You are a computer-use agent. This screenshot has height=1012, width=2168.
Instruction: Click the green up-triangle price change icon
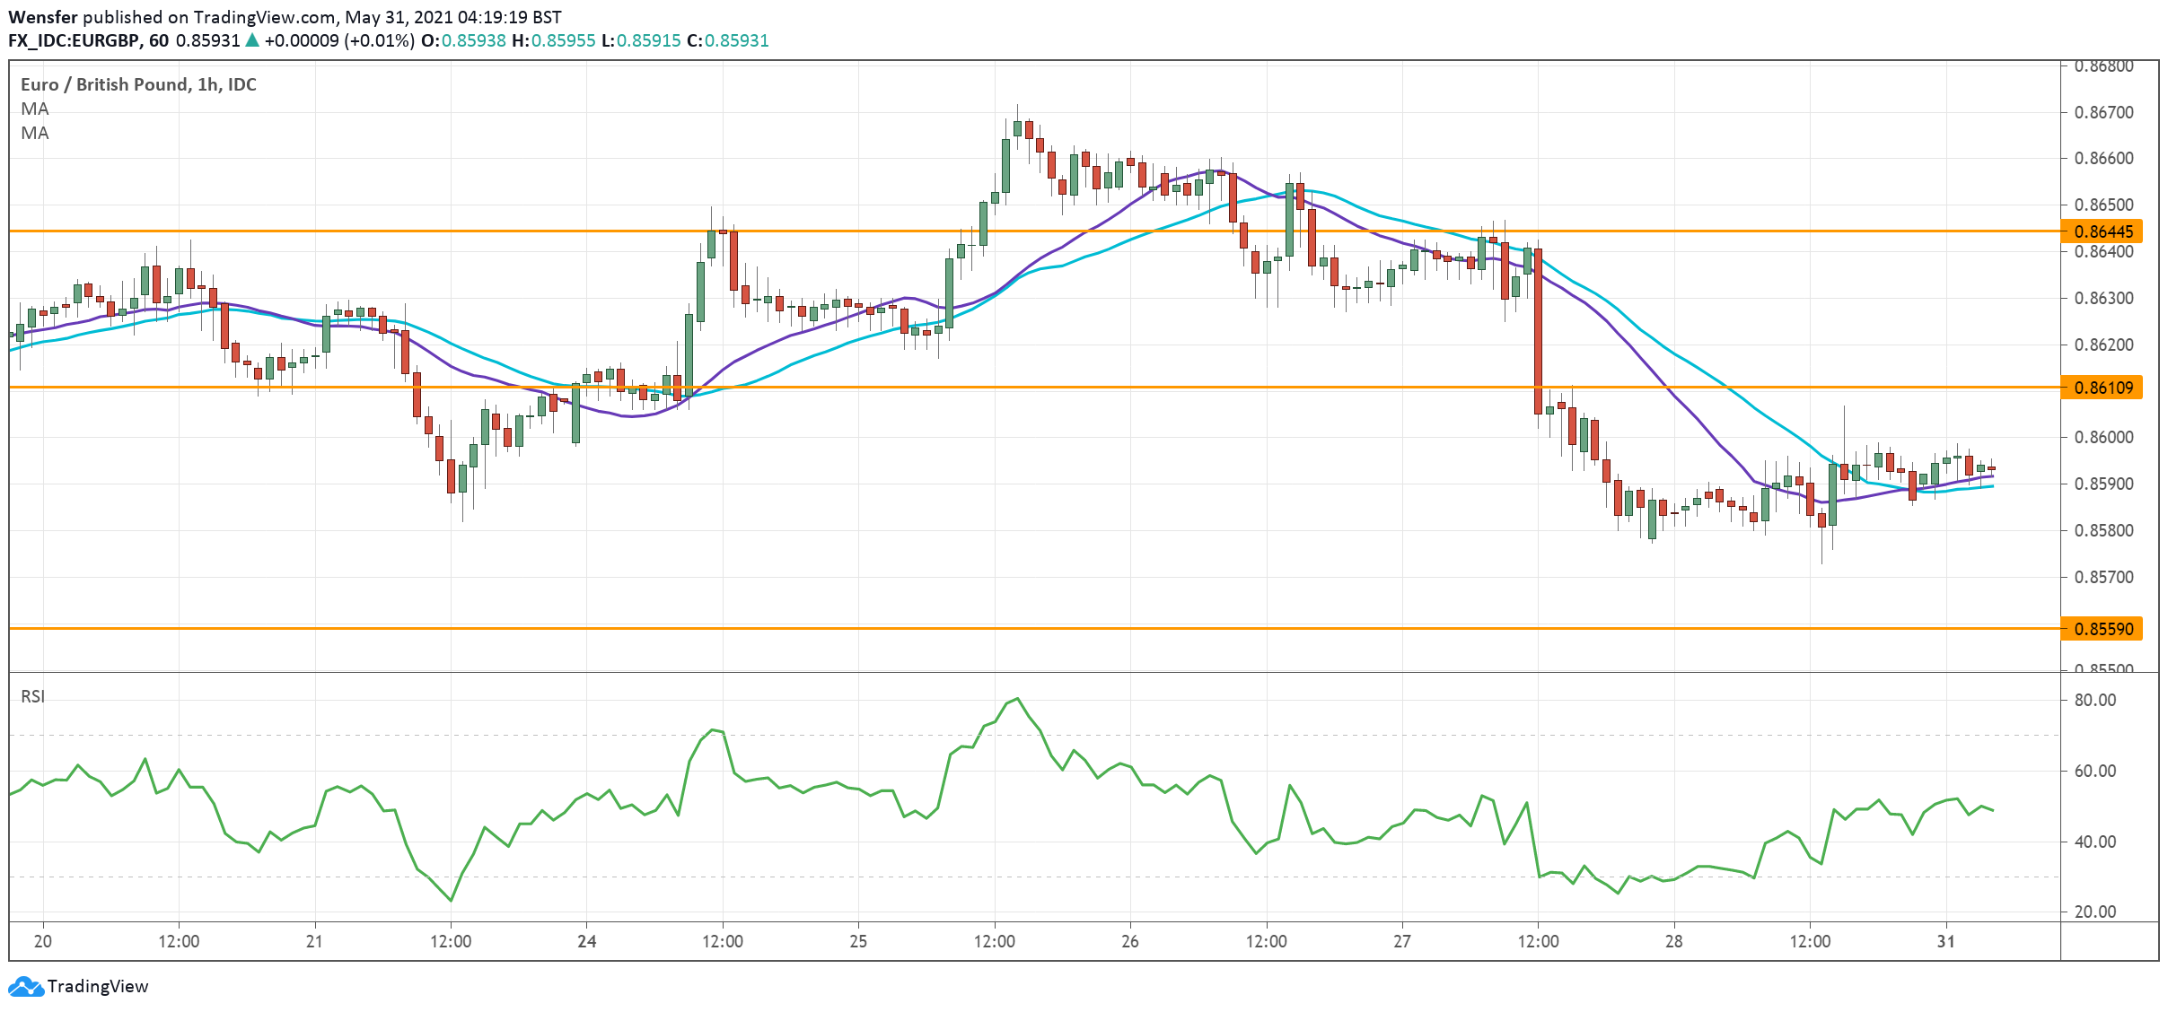(x=252, y=40)
